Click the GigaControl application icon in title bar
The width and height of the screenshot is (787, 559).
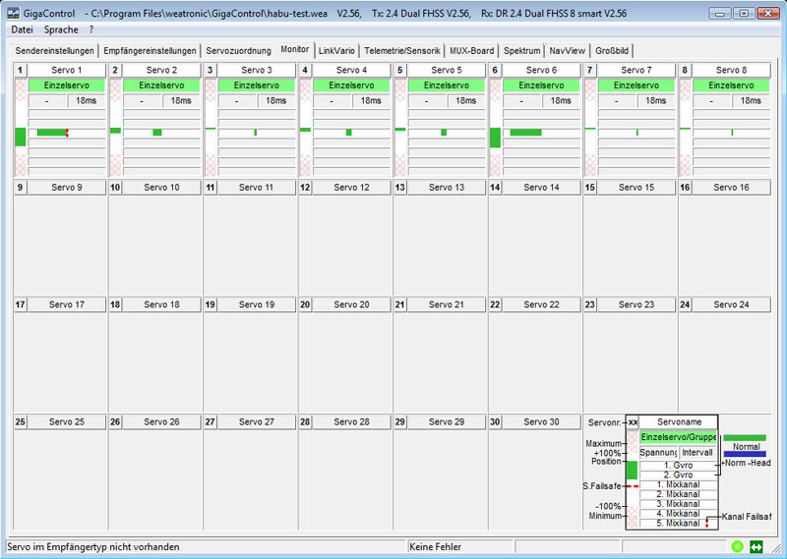point(14,14)
